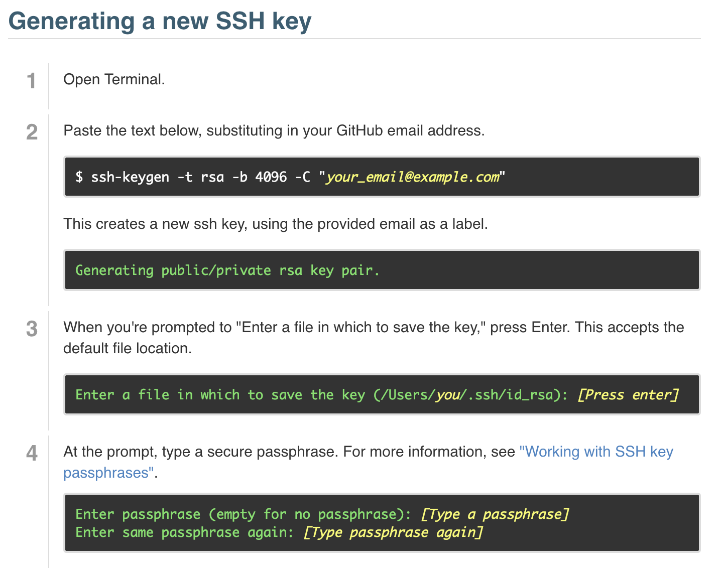Click the "Generating public/private rsa key pair" output
The height and width of the screenshot is (575, 719).
[227, 270]
